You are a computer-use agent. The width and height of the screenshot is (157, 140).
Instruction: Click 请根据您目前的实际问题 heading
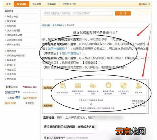click(69, 127)
